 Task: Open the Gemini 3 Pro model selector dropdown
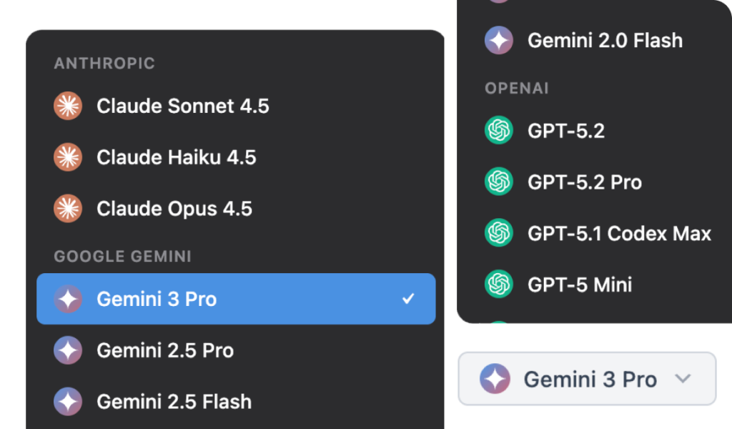click(586, 379)
